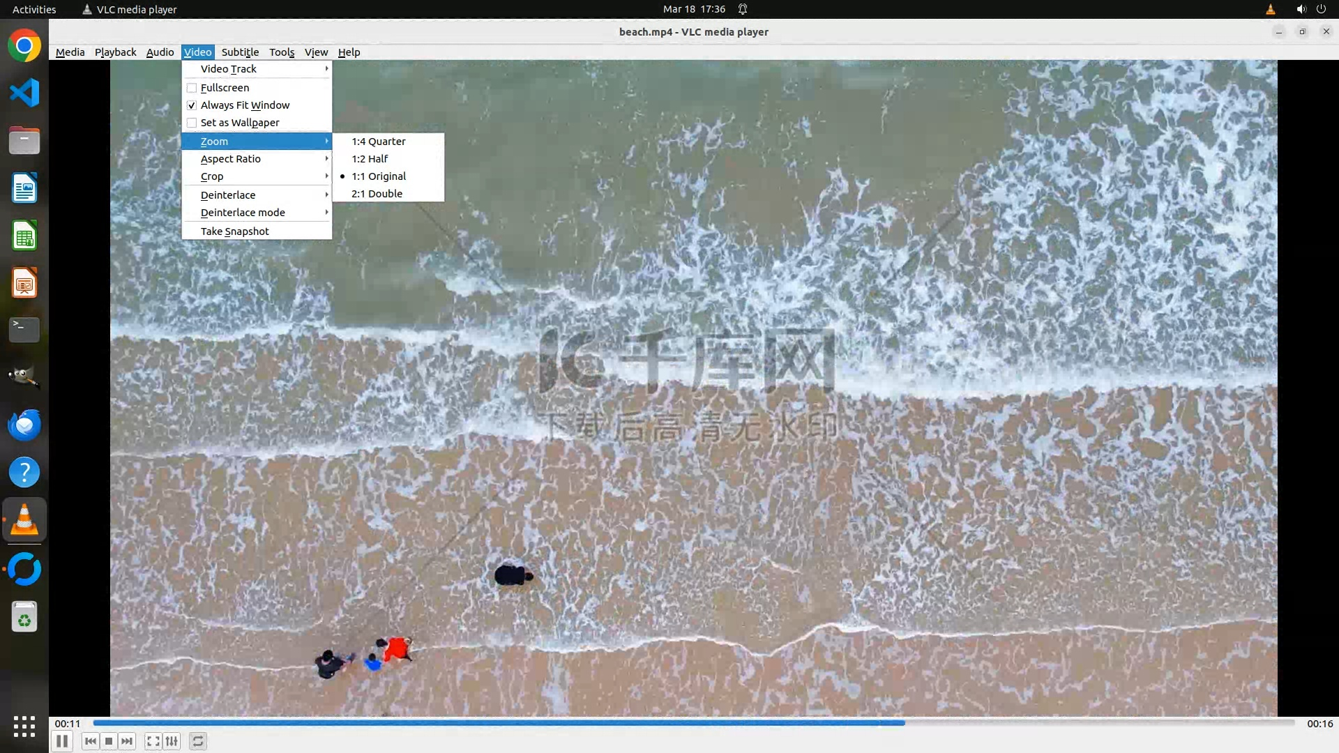Click the previous media button
Image resolution: width=1339 pixels, height=753 pixels.
(90, 741)
